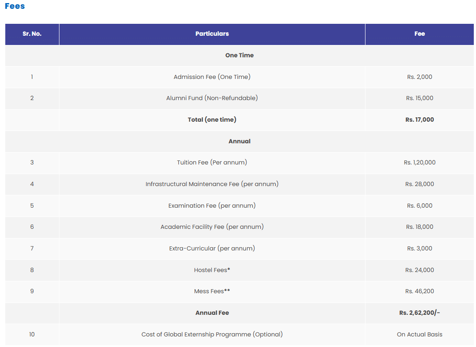Click Infrastructural Maintenance Fee entry
Screen dimensions: 476x347
pos(212,184)
